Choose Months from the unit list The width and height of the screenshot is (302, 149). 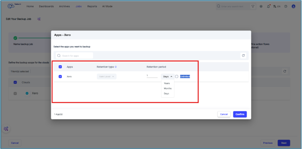click(167, 88)
